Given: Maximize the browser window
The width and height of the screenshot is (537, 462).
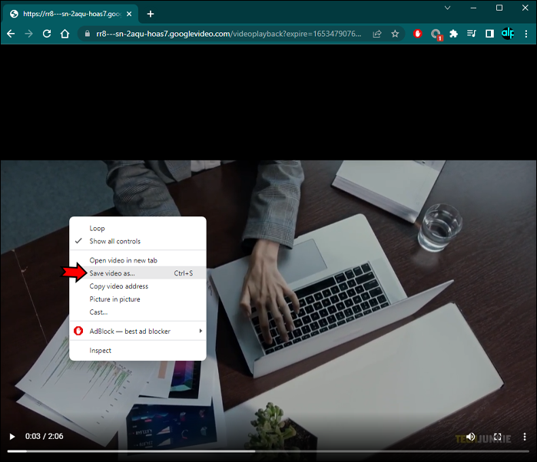Looking at the screenshot, I should pyautogui.click(x=499, y=8).
